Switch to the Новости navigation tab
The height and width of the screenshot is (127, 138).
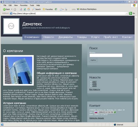click(x=49, y=37)
